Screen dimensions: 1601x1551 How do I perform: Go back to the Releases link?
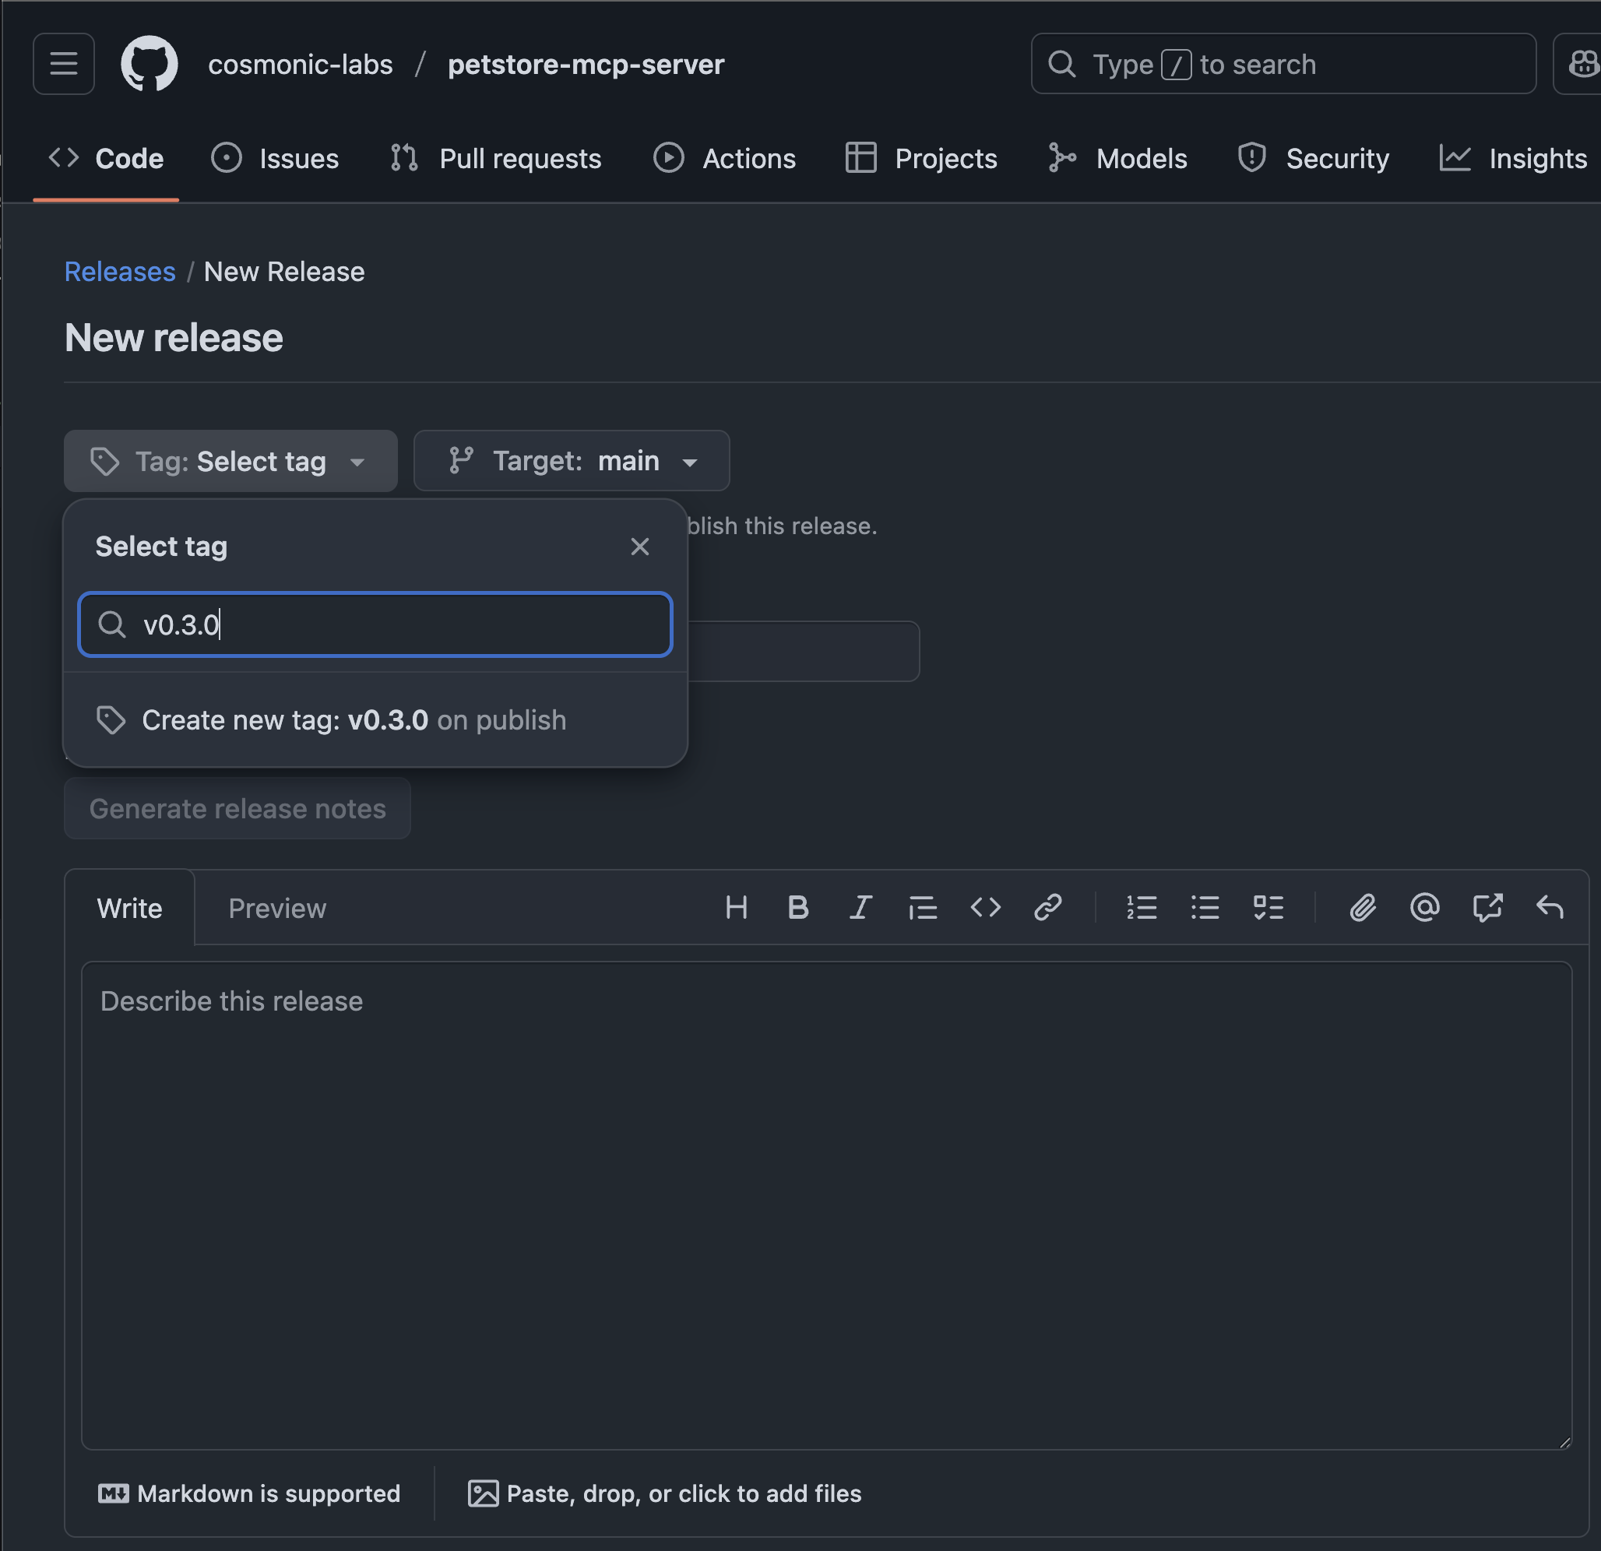point(120,272)
